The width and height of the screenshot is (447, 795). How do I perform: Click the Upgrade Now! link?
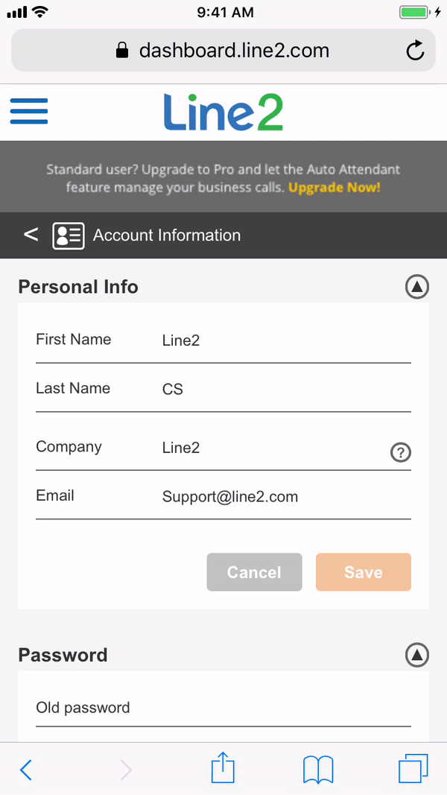point(335,188)
